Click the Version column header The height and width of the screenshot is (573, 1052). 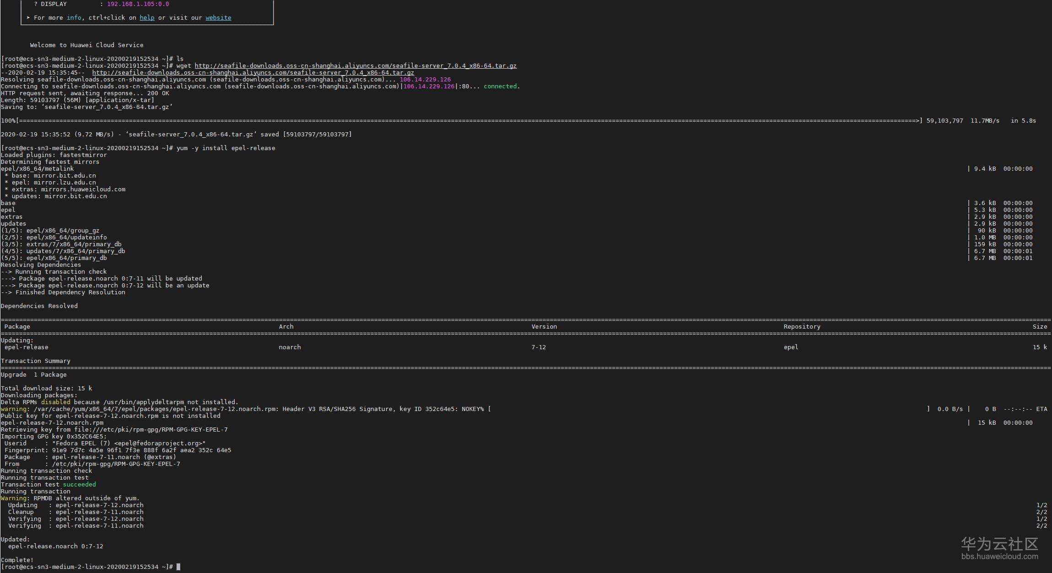pyautogui.click(x=544, y=326)
